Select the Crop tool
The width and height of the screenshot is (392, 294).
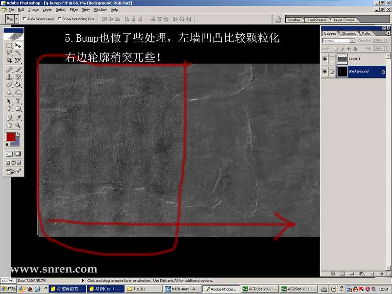pyautogui.click(x=9, y=60)
